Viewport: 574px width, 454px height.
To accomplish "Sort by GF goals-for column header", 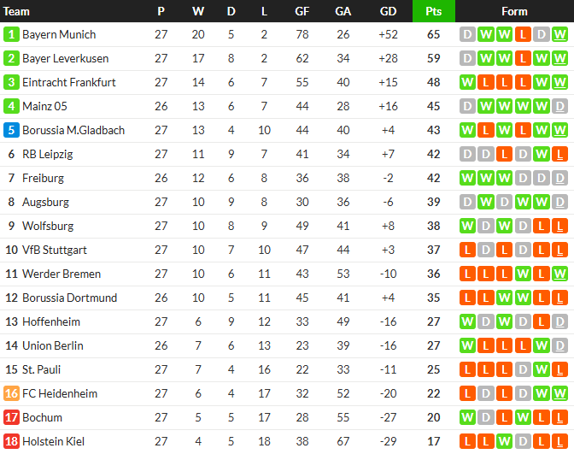I will (x=302, y=11).
